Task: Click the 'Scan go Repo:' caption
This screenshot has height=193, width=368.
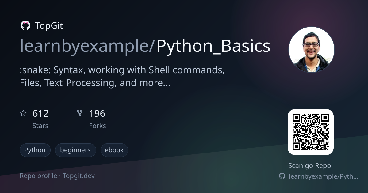Action: tap(311, 166)
